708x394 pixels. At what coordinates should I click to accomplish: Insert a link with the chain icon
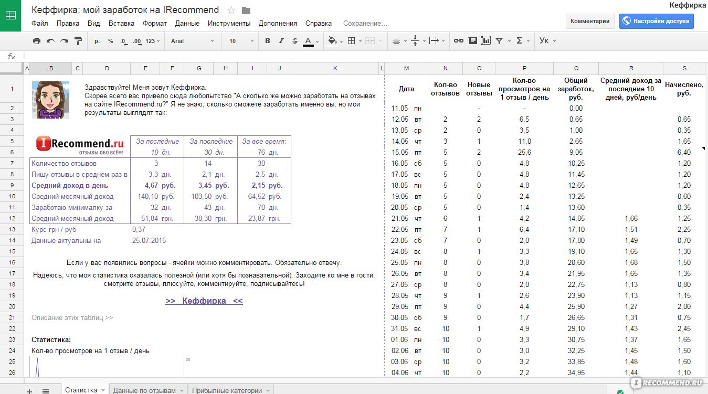459,41
